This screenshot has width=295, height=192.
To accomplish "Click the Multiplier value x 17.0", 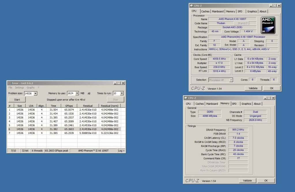I will 219,63.
